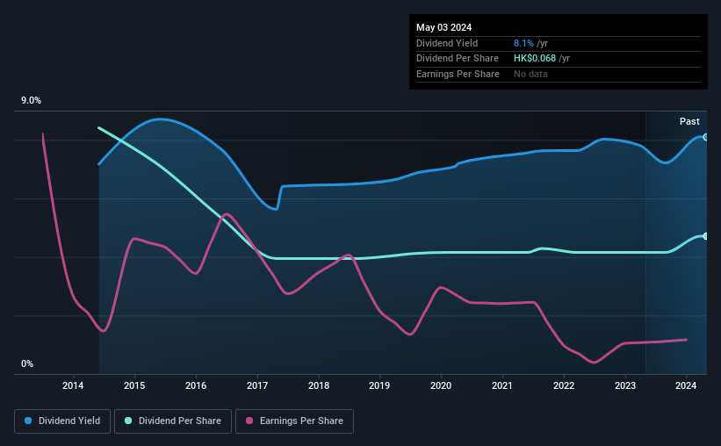Click the 8.1% dividend yield value
Viewport: 721px width, 446px height.
click(x=523, y=43)
